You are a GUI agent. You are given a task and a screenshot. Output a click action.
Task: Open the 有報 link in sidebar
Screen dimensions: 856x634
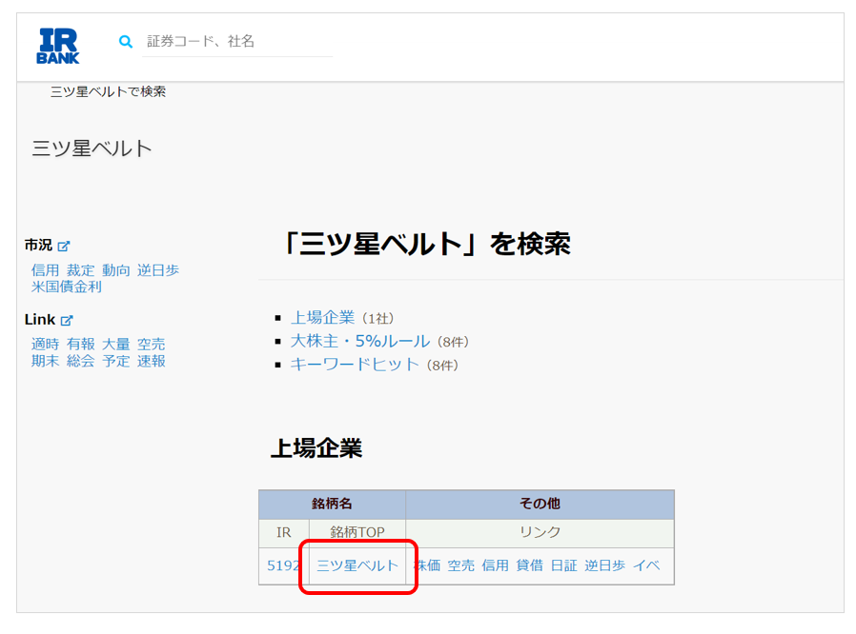80,345
